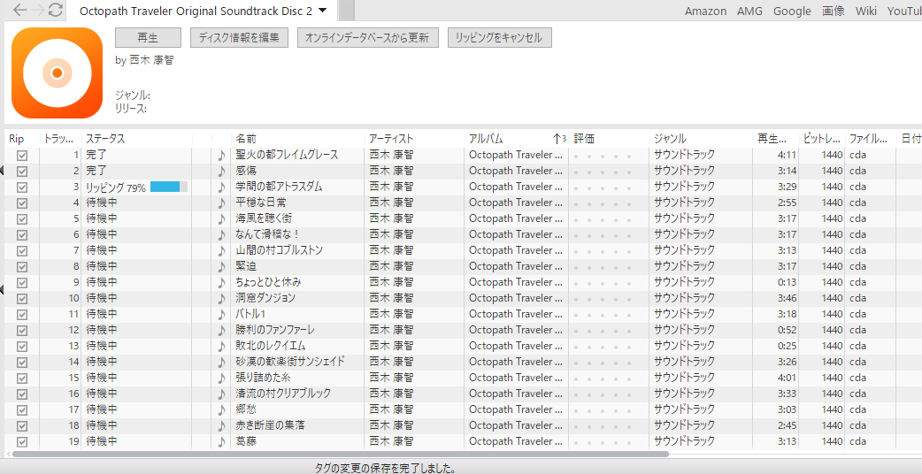Click music note icon for なんて滑稽な！

click(221, 235)
